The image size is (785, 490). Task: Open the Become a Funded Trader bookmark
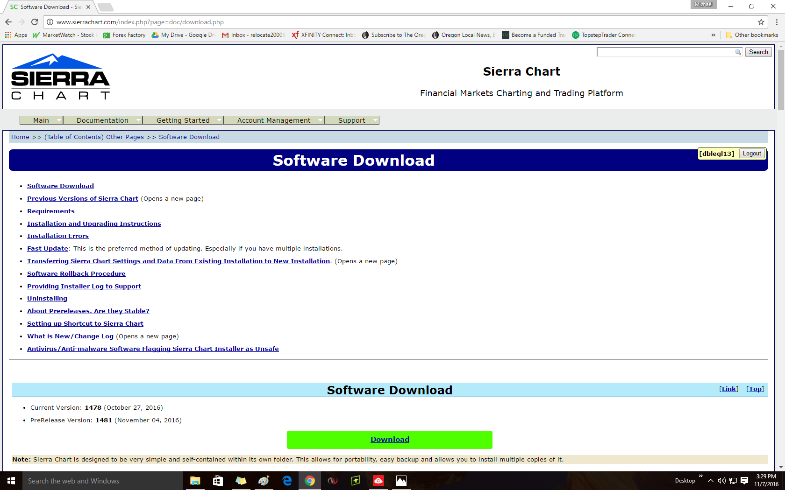coord(534,35)
